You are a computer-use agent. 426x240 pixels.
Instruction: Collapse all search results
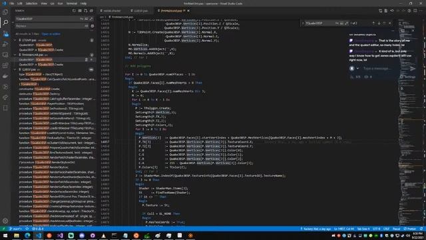(92, 11)
